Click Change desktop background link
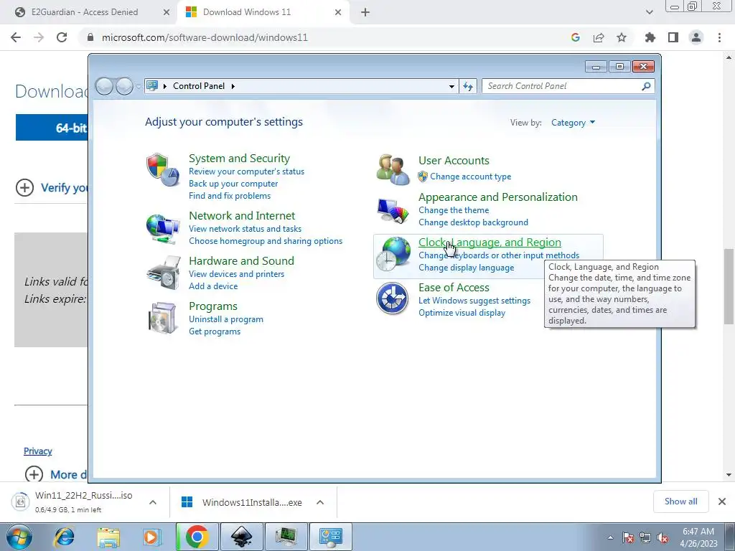 [x=473, y=222]
